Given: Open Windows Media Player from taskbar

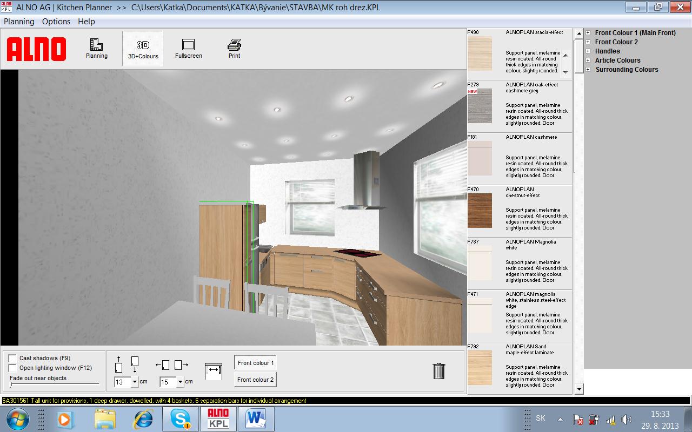Looking at the screenshot, I should (x=64, y=419).
